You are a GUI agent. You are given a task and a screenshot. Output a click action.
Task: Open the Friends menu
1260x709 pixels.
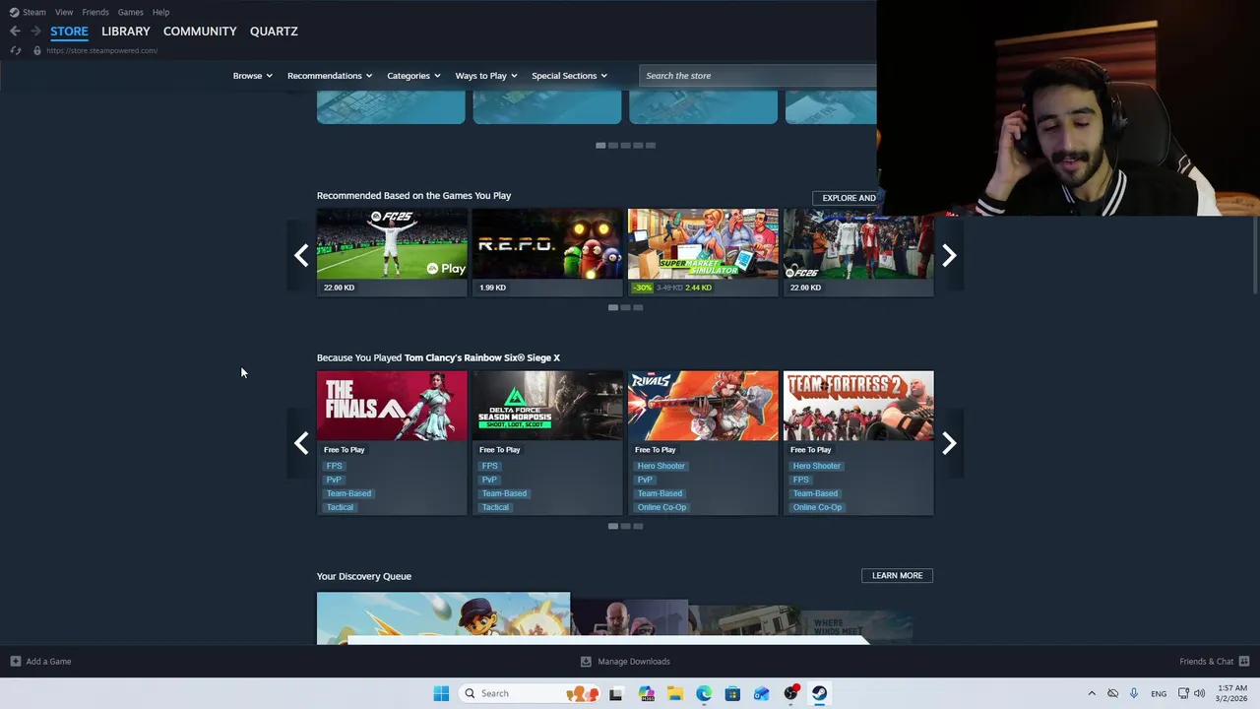tap(95, 12)
